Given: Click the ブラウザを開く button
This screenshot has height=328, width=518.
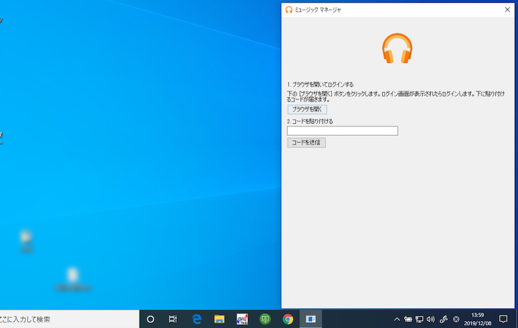Looking at the screenshot, I should click(307, 110).
